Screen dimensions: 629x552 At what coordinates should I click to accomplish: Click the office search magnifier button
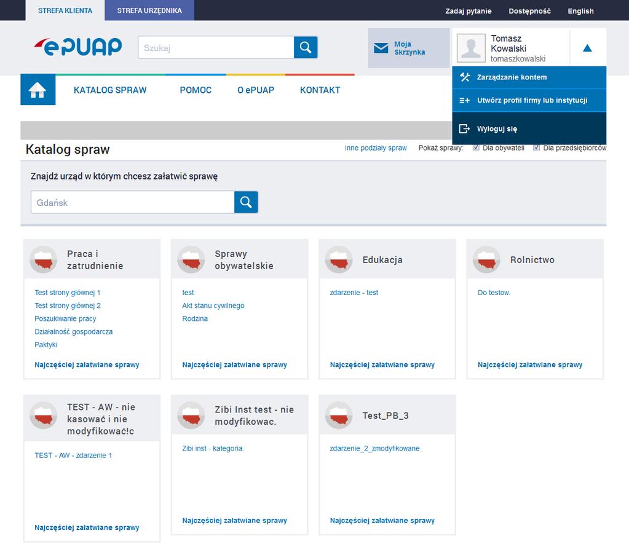click(246, 202)
